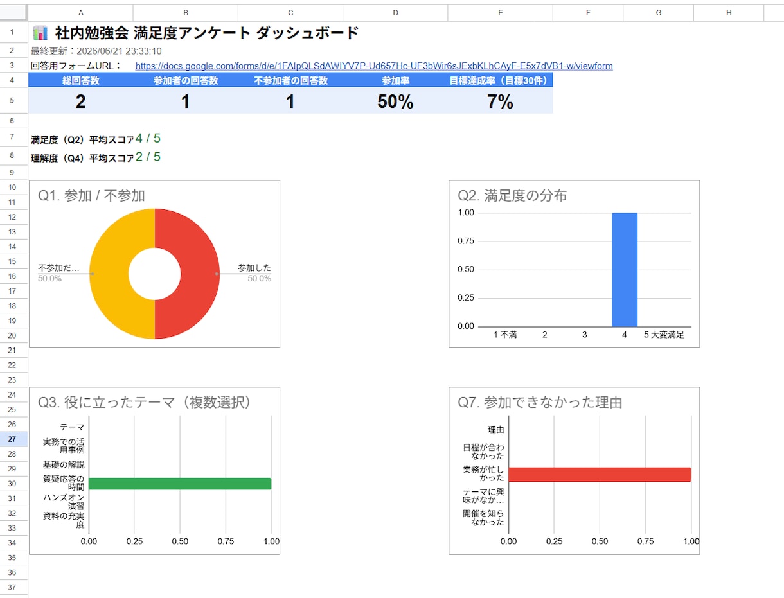Viewport: 784px width, 598px height.
Task: Click the 目標達成率（目標30件） header cell
Action: coord(500,80)
